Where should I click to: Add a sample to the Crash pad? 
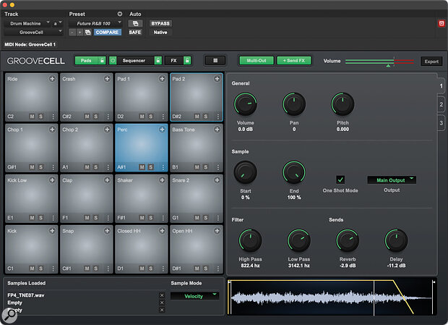pyautogui.click(x=107, y=79)
